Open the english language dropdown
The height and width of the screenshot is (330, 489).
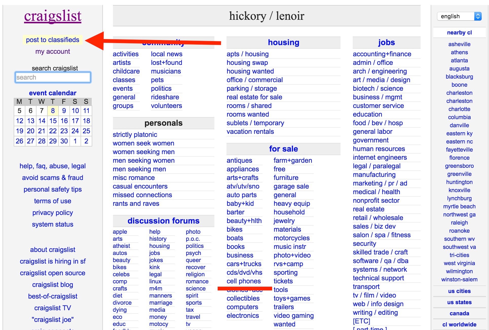459,16
